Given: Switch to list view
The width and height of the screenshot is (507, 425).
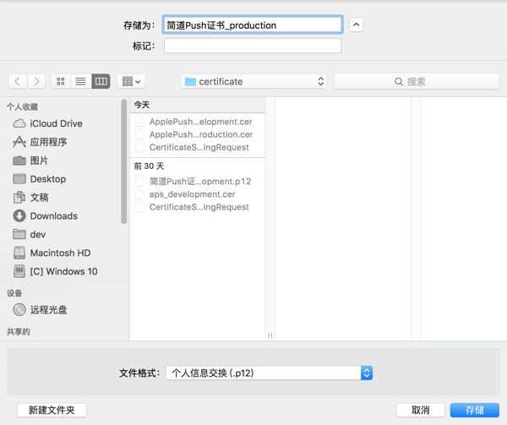Looking at the screenshot, I should tap(80, 81).
